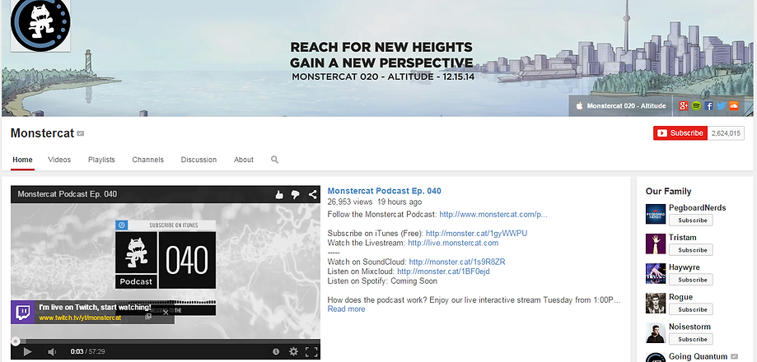The image size is (757, 362).
Task: Like the video with the thumbs-up icon
Action: (279, 194)
